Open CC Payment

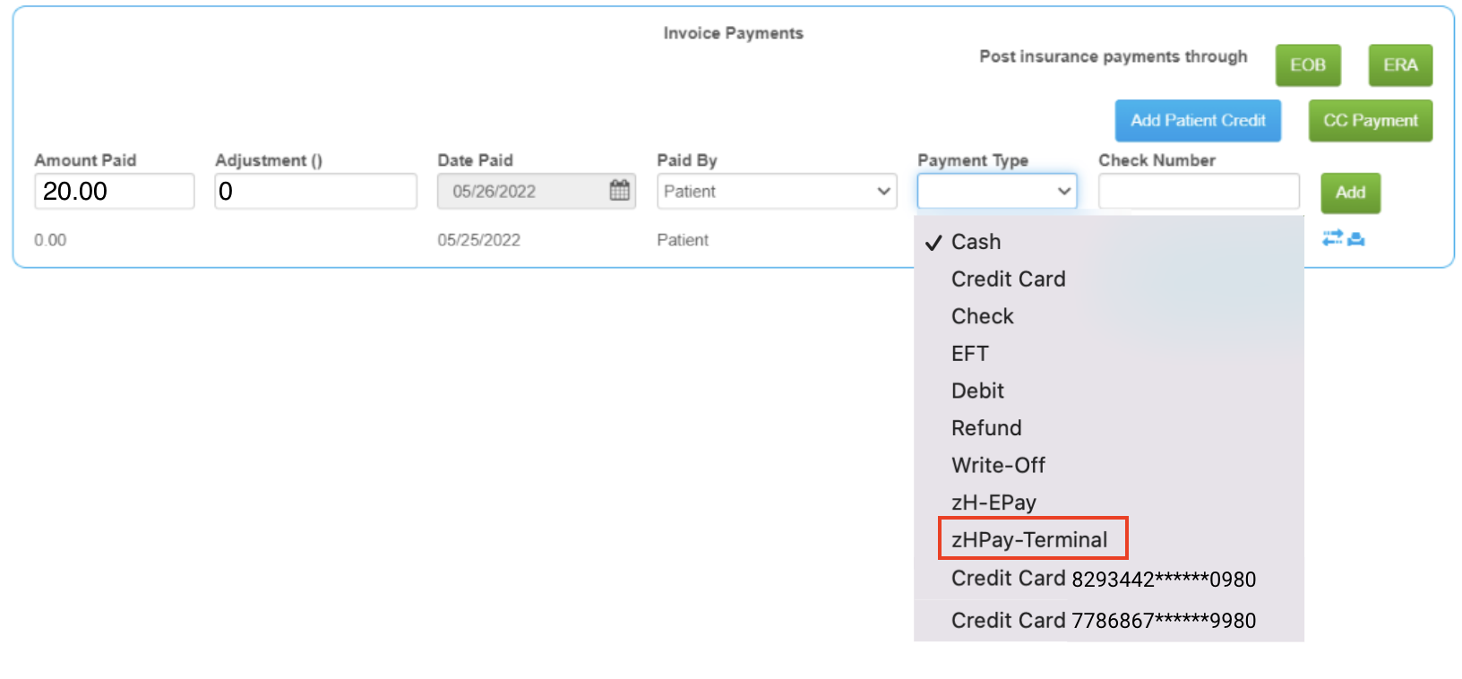(x=1371, y=120)
